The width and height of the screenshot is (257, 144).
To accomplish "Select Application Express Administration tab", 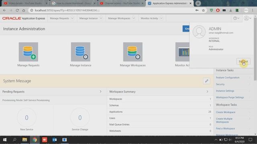I will 170,3.
